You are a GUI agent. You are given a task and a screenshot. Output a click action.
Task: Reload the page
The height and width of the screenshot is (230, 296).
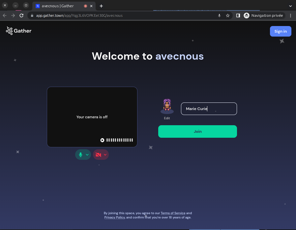(x=21, y=15)
